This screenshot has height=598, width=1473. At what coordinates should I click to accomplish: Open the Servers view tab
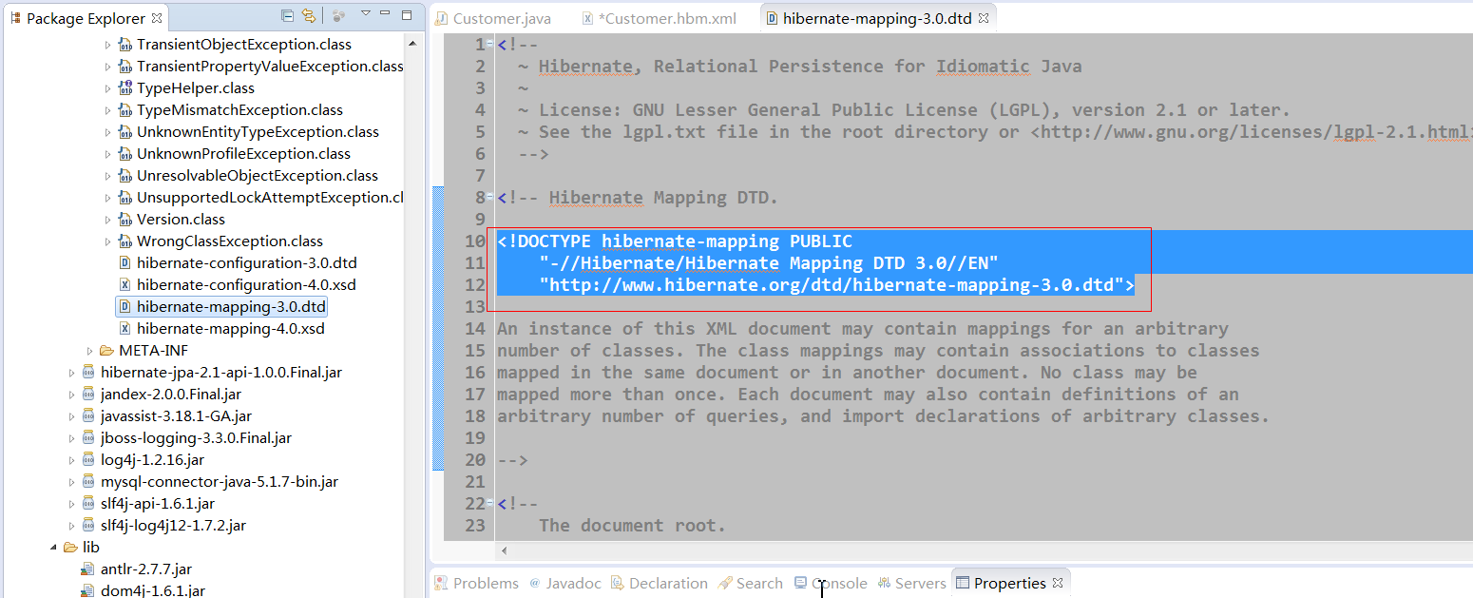[912, 583]
